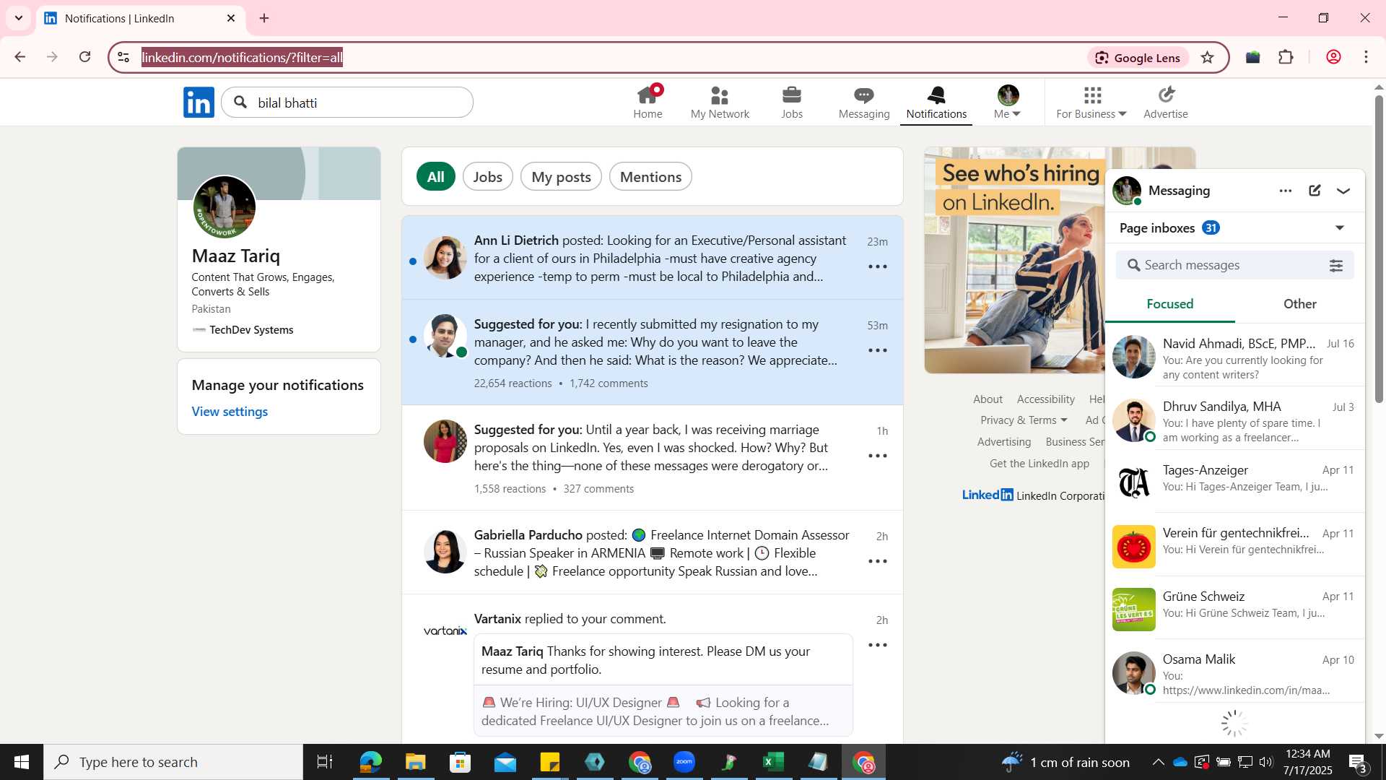Show hidden system tray icons
Viewport: 1386px width, 780px height.
[x=1158, y=762]
